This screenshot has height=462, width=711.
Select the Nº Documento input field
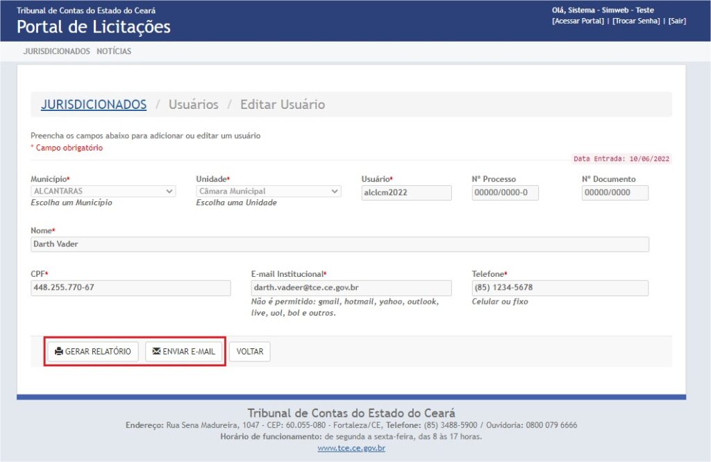click(x=614, y=193)
